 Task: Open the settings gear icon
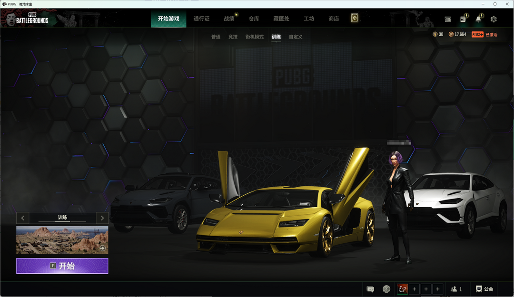pyautogui.click(x=494, y=19)
